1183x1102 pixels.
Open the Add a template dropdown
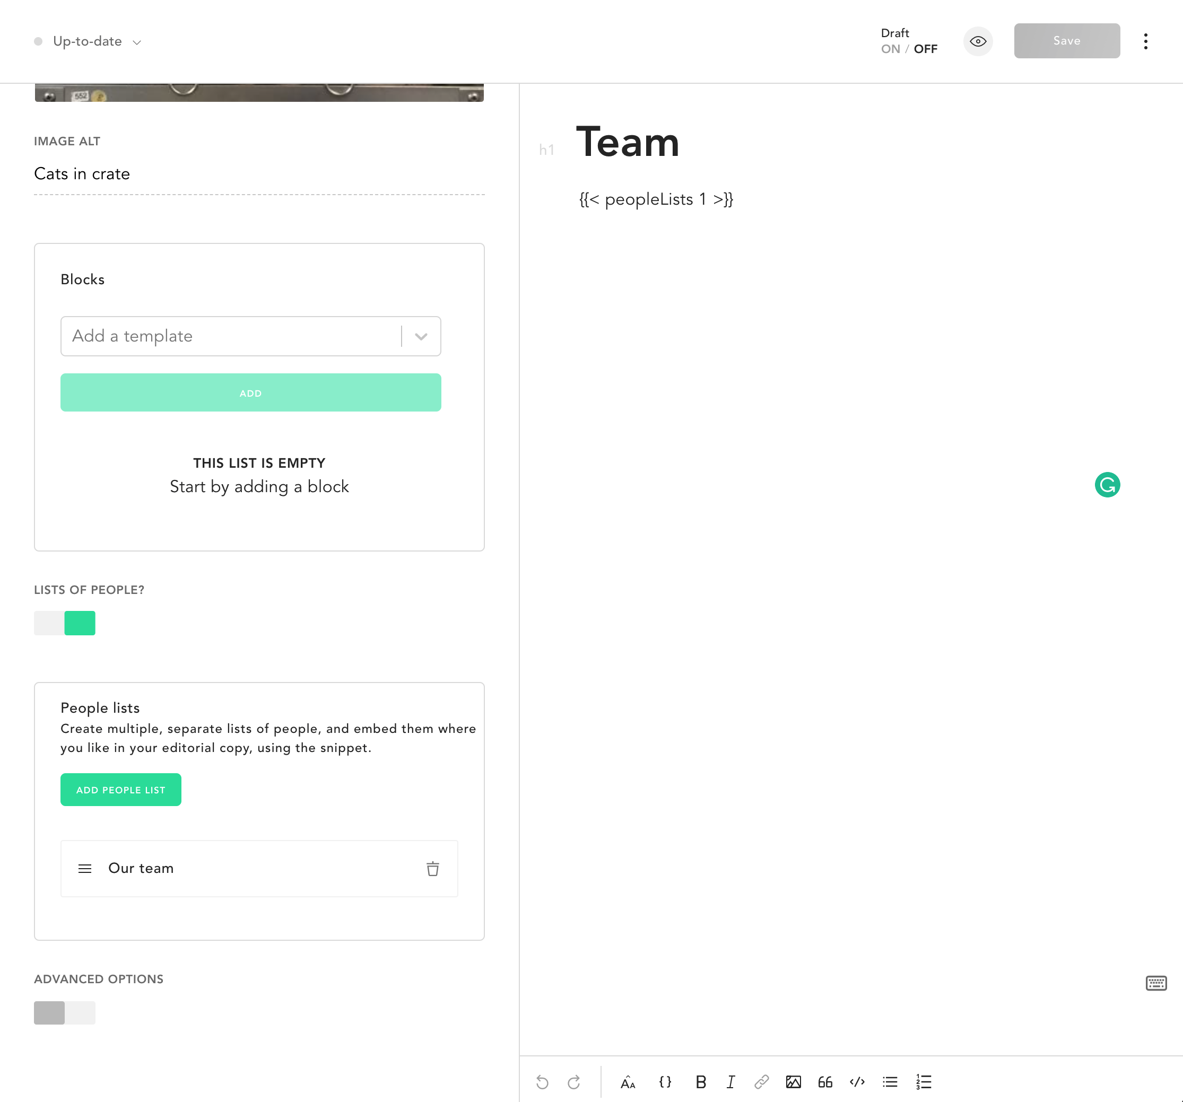[x=250, y=336]
